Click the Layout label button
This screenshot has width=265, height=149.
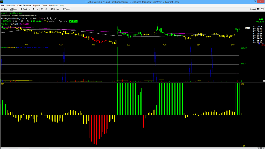point(253,9)
